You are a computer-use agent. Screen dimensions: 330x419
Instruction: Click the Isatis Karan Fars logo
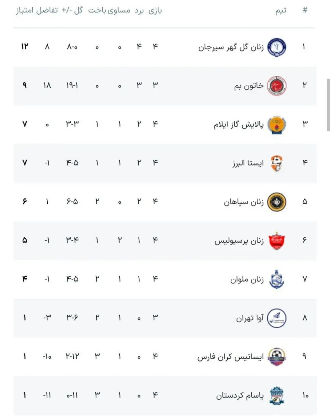(277, 357)
